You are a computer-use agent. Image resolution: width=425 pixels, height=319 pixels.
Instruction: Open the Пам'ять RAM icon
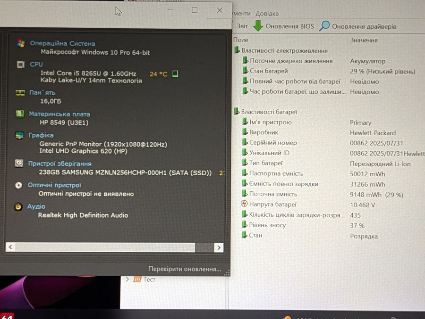click(20, 93)
